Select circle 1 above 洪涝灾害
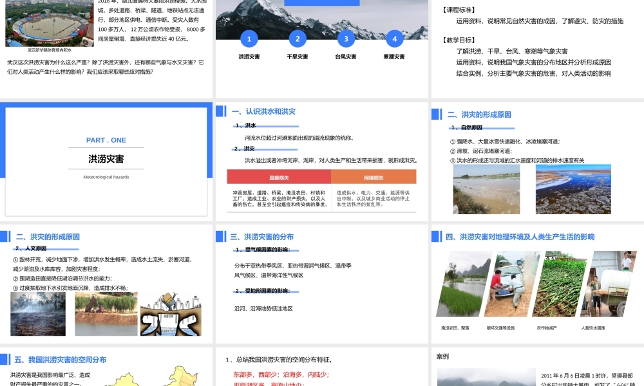This screenshot has width=644, height=386. pyautogui.click(x=249, y=39)
